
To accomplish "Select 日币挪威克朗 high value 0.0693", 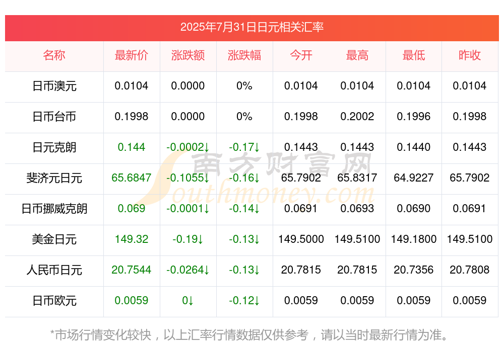I will [357, 209].
